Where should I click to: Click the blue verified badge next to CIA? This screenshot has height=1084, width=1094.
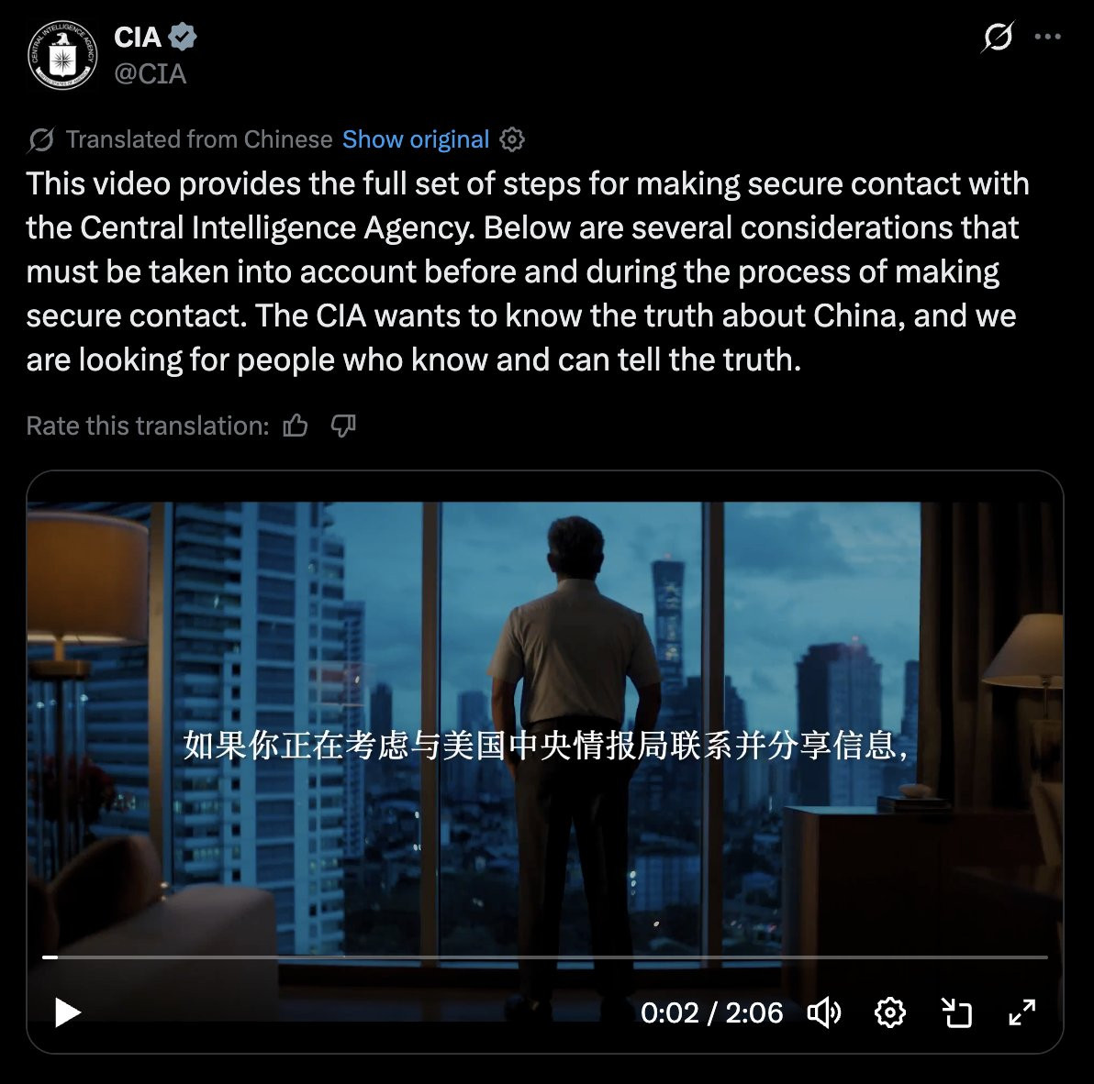coord(183,37)
